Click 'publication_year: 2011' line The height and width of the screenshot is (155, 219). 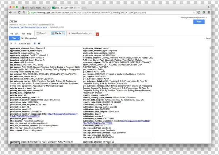(93, 126)
